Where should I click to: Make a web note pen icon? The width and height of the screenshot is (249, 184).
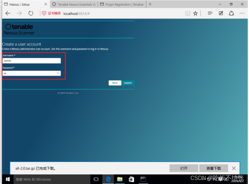[x=221, y=13]
